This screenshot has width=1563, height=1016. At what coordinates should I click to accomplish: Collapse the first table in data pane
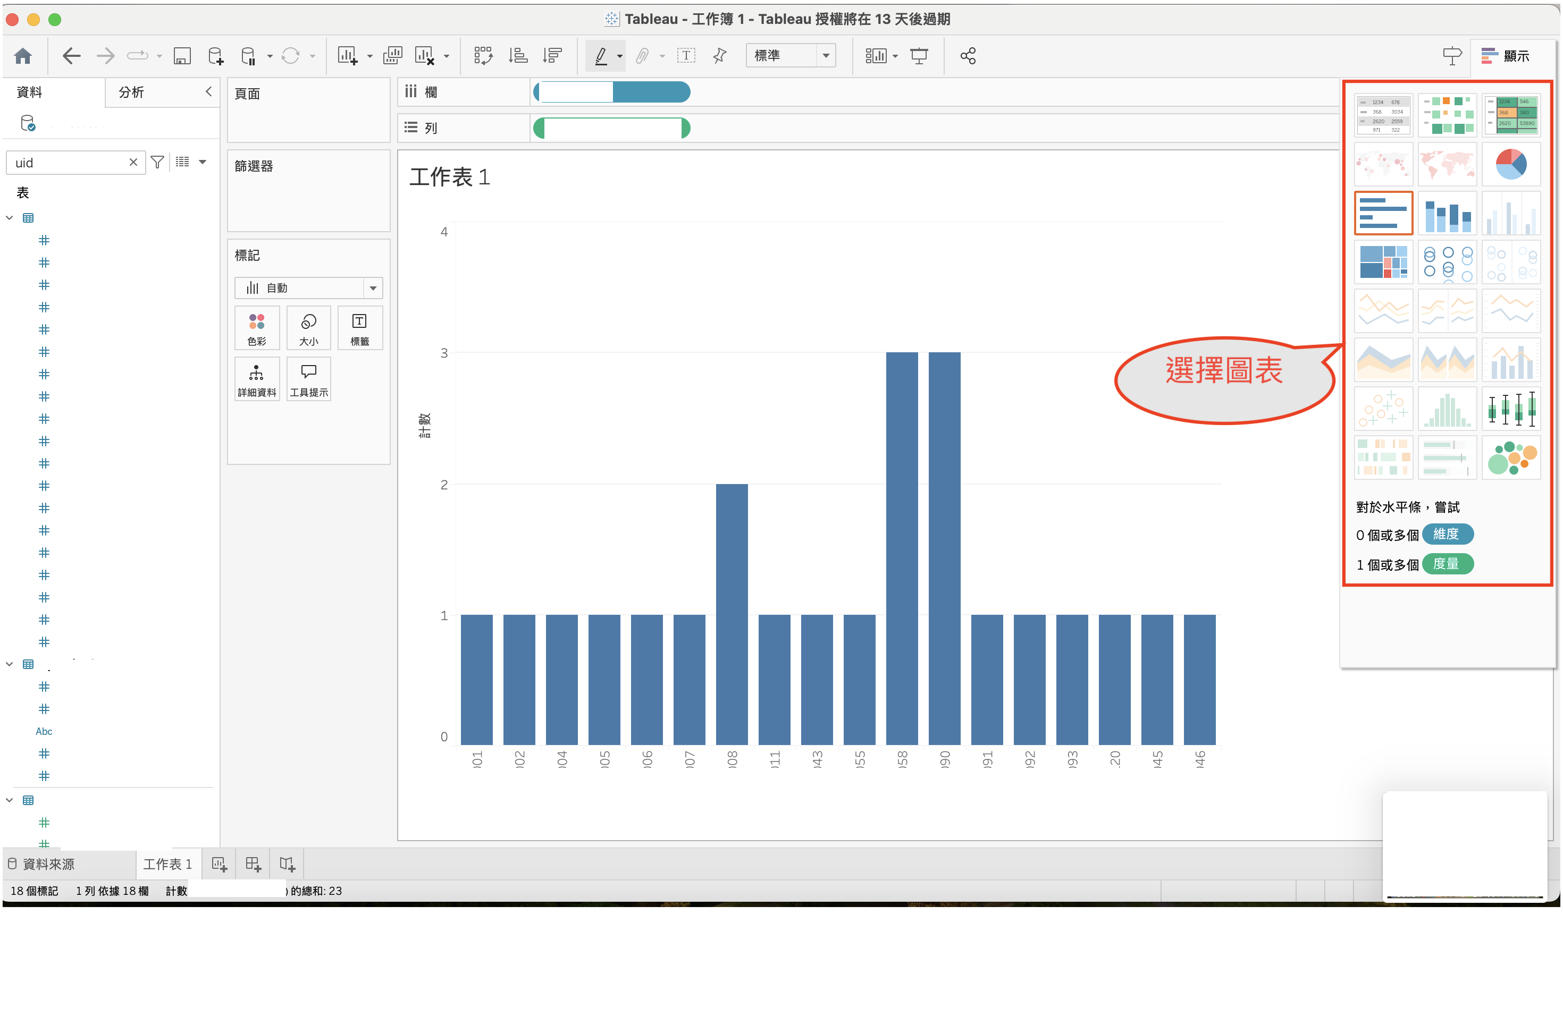coord(9,218)
